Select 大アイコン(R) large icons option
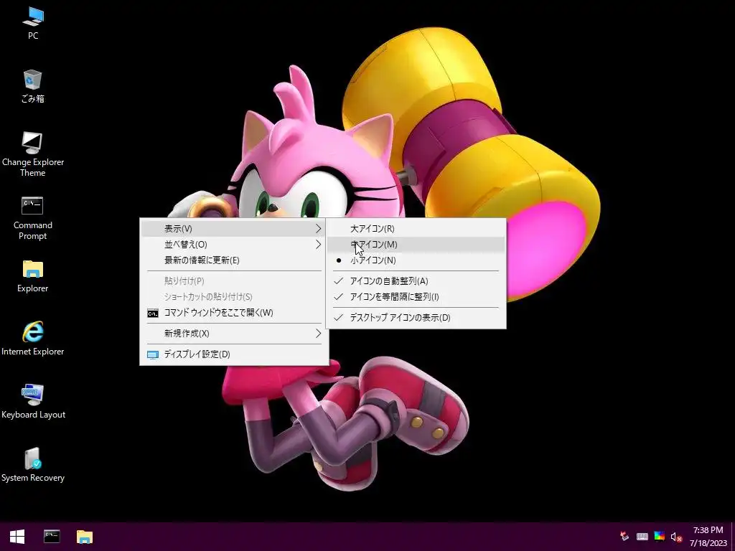735x551 pixels. tap(416, 229)
